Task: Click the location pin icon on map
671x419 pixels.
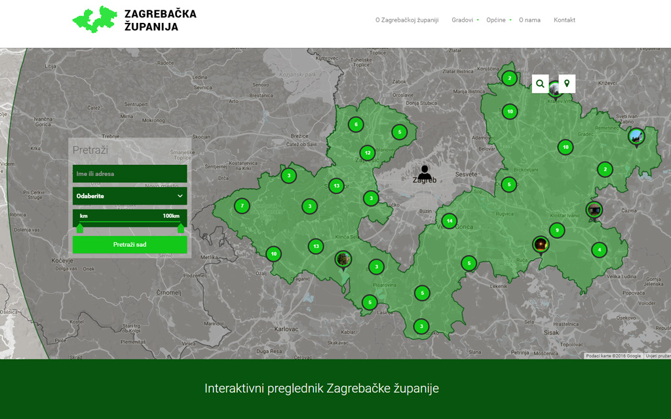Action: coord(567,84)
